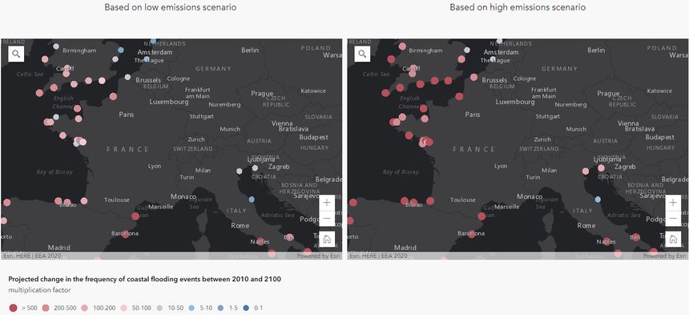Select the dot left of Brussels on left map
The height and width of the screenshot is (315, 689).
pyautogui.click(x=127, y=77)
